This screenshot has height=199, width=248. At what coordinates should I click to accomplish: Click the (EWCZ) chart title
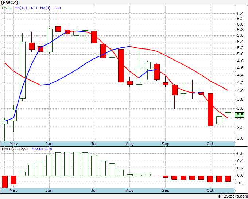[9, 3]
